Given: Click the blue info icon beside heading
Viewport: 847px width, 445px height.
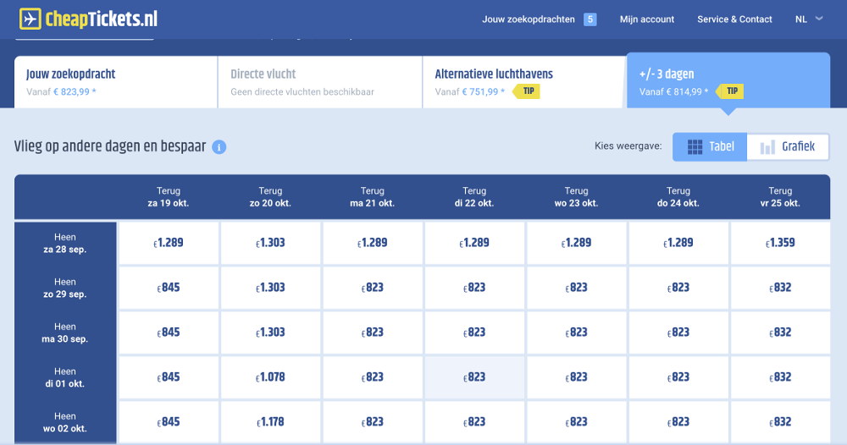Looking at the screenshot, I should pos(219,146).
